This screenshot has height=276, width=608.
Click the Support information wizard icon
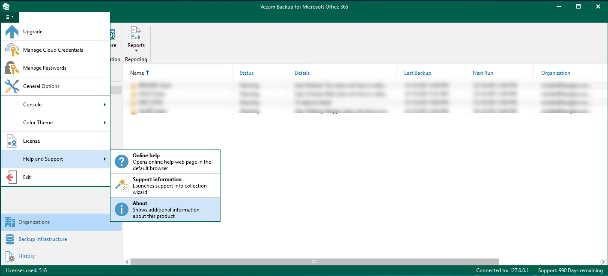(122, 185)
